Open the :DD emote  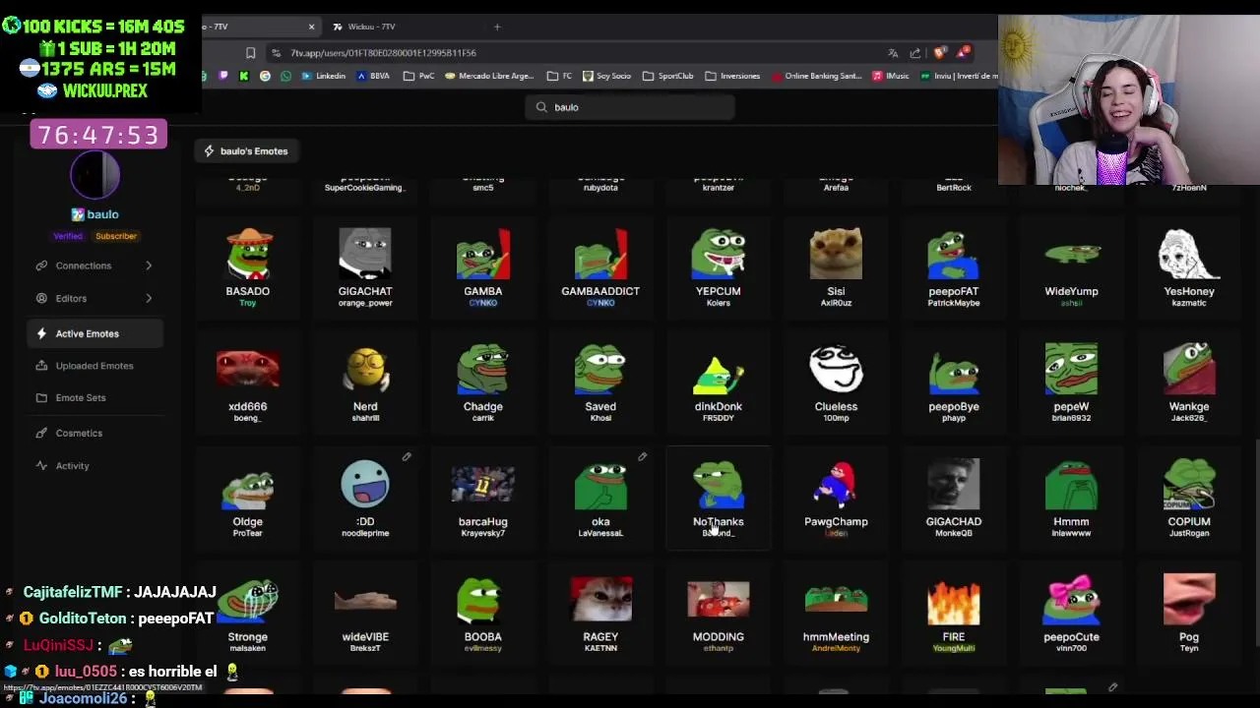click(x=365, y=498)
